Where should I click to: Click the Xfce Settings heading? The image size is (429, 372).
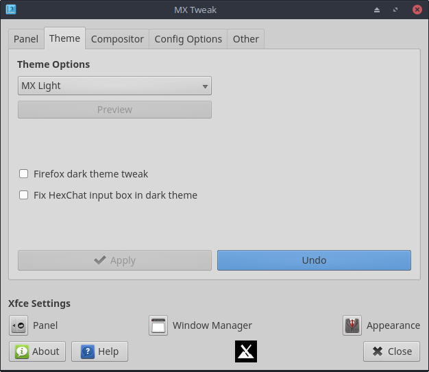coord(39,303)
